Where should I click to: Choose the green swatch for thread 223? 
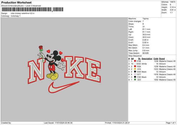[135, 80]
